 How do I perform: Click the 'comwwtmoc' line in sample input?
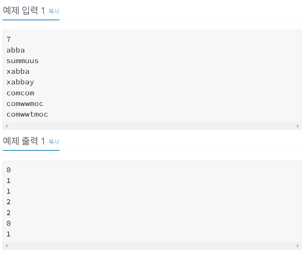(27, 114)
